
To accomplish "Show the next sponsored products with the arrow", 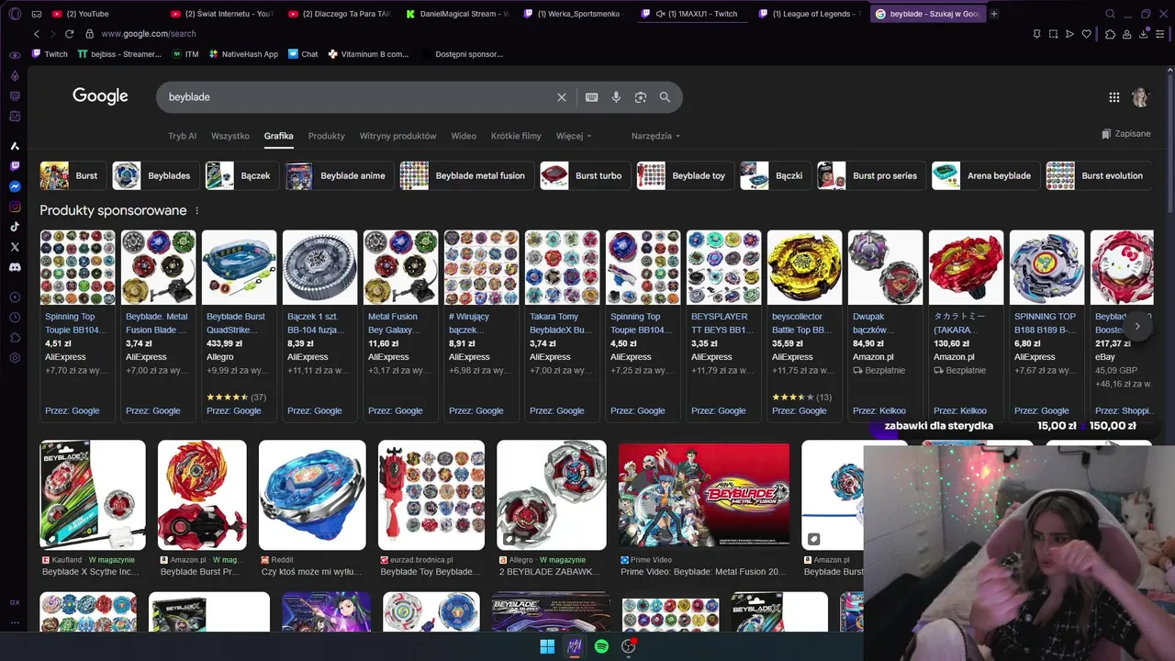I will (1137, 326).
